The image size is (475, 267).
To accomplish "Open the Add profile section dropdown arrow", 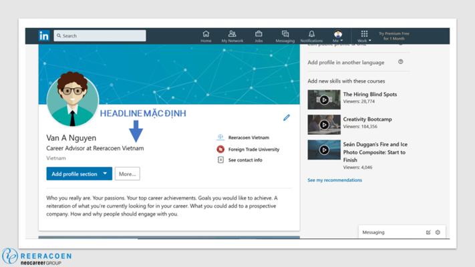I will click(x=105, y=174).
